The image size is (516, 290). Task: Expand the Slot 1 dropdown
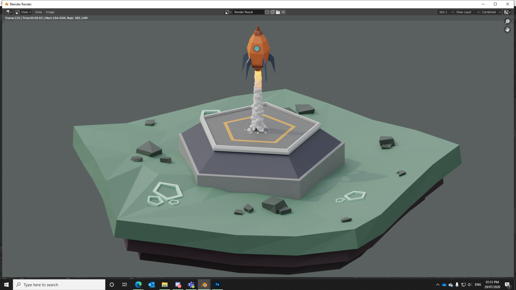[445, 12]
